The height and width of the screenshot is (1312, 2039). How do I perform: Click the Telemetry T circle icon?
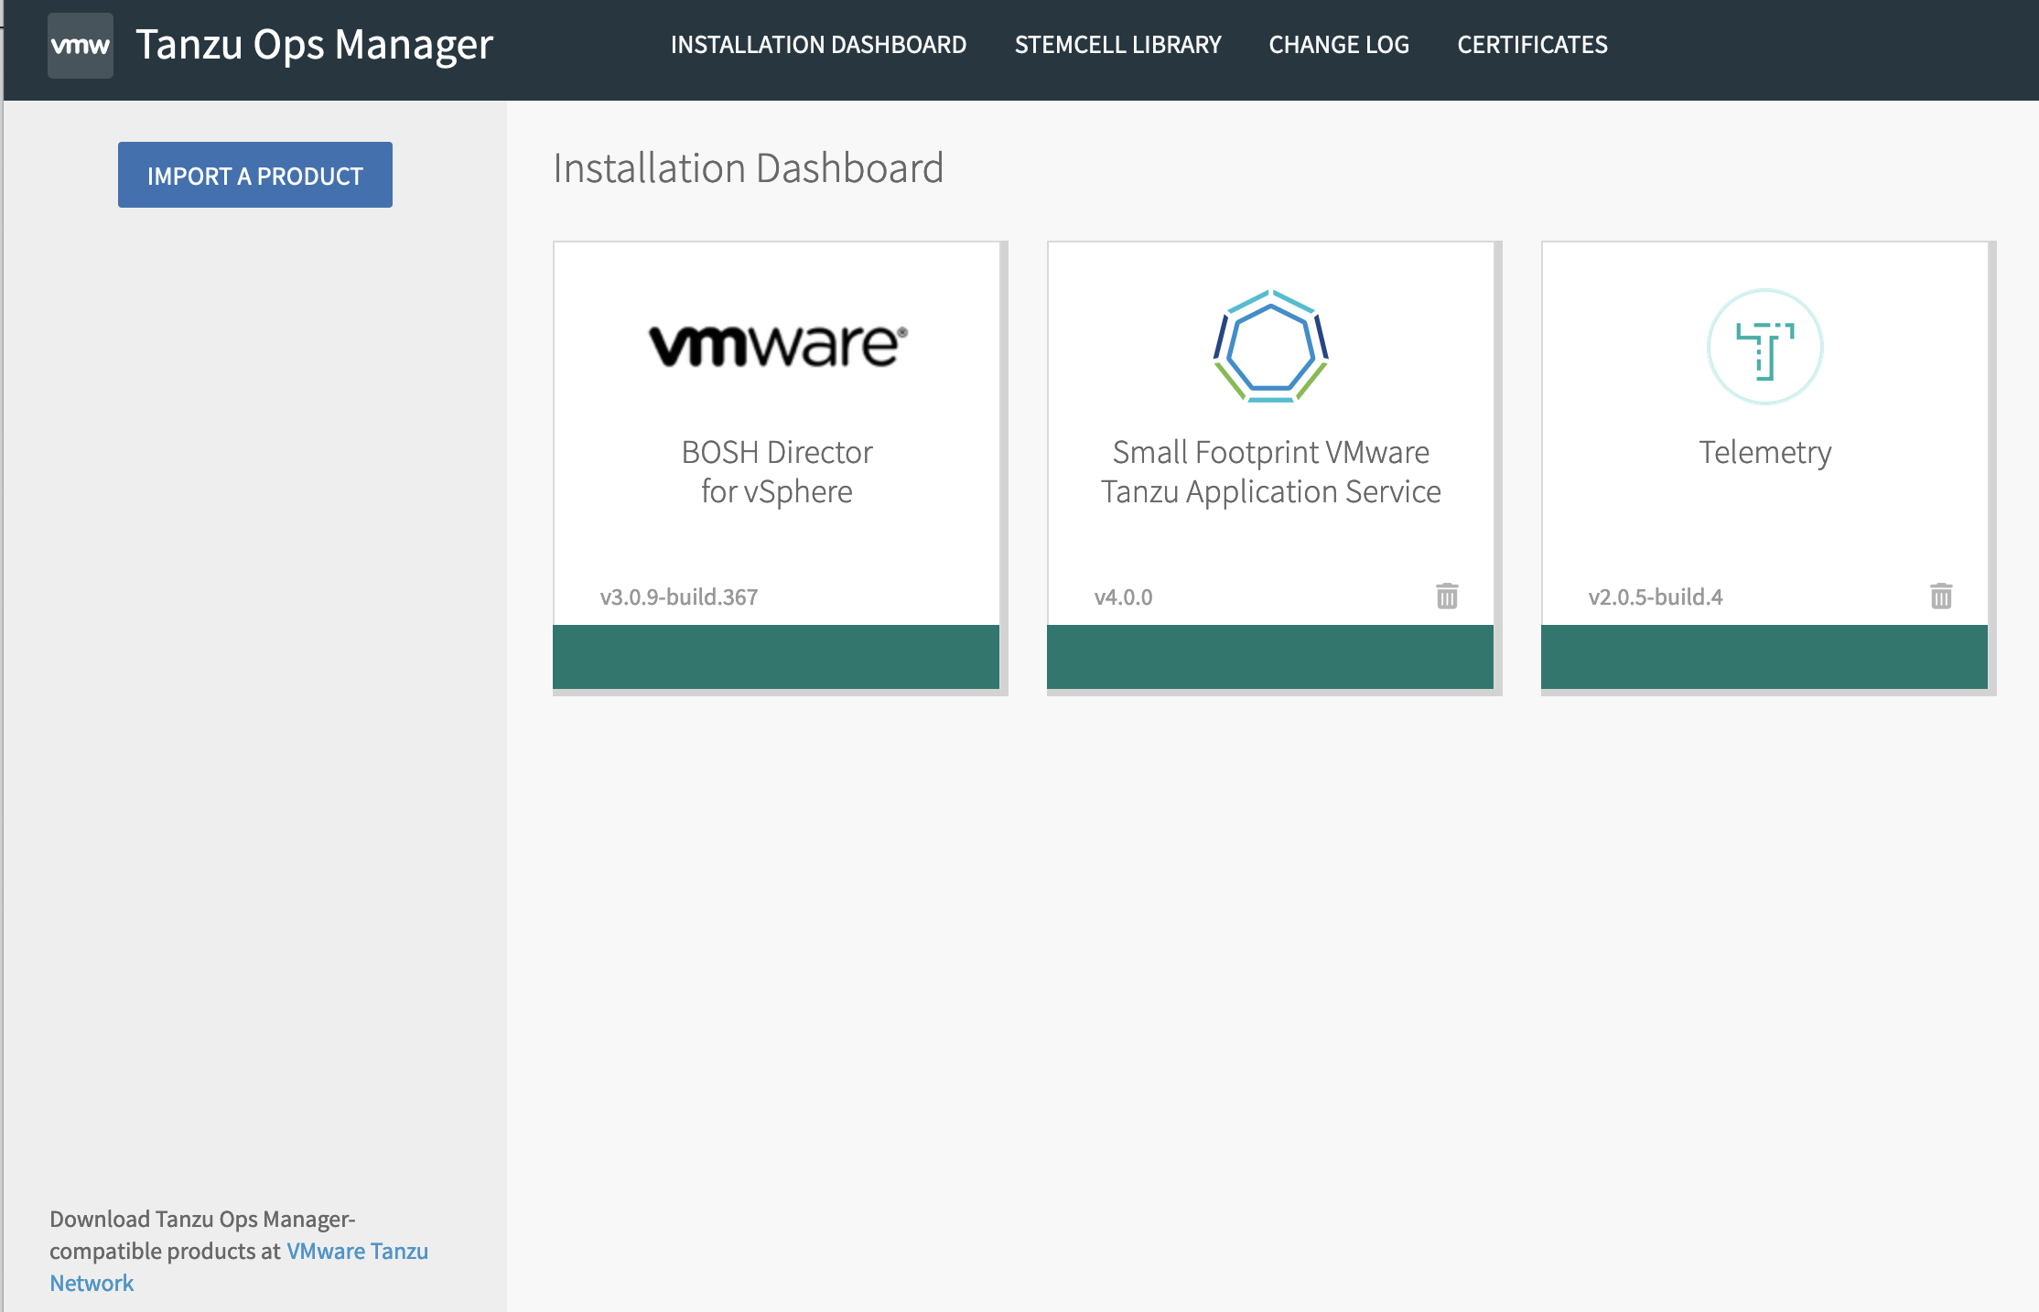click(x=1764, y=347)
